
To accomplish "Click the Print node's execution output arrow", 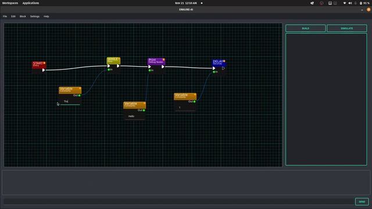I will pos(163,67).
